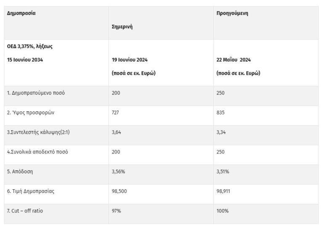This screenshot has width=323, height=225.
Task: Click the 727 value cell
Action: click(116, 113)
